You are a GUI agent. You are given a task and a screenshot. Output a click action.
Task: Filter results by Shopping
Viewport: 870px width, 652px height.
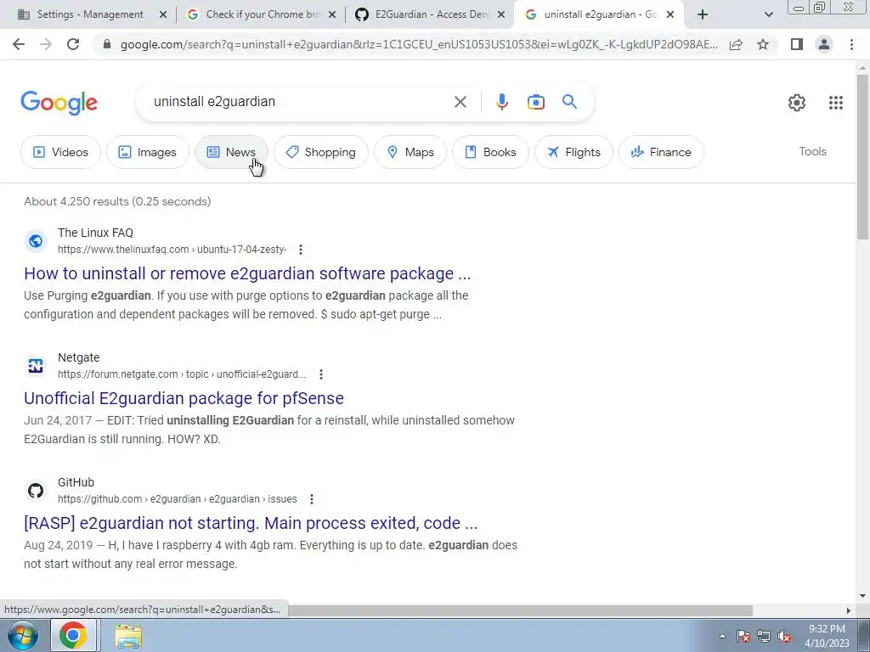coord(320,152)
